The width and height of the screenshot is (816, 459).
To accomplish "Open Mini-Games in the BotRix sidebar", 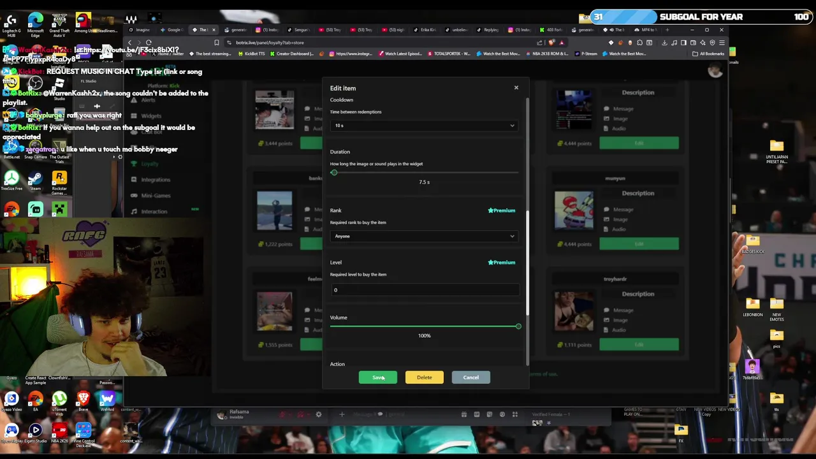I will click(156, 196).
